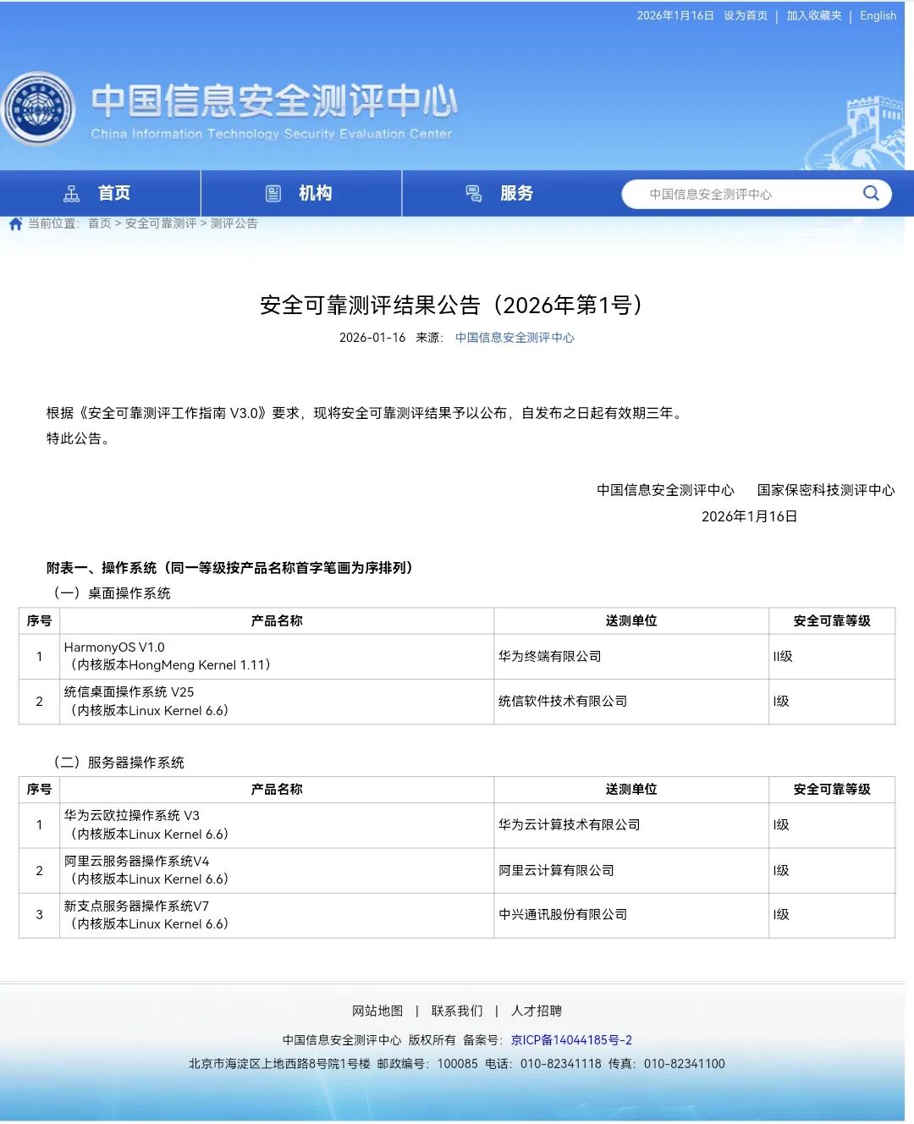This screenshot has width=914, height=1124.
Task: Click the 华为云计算技术有限公司 cell
Action: pos(631,824)
